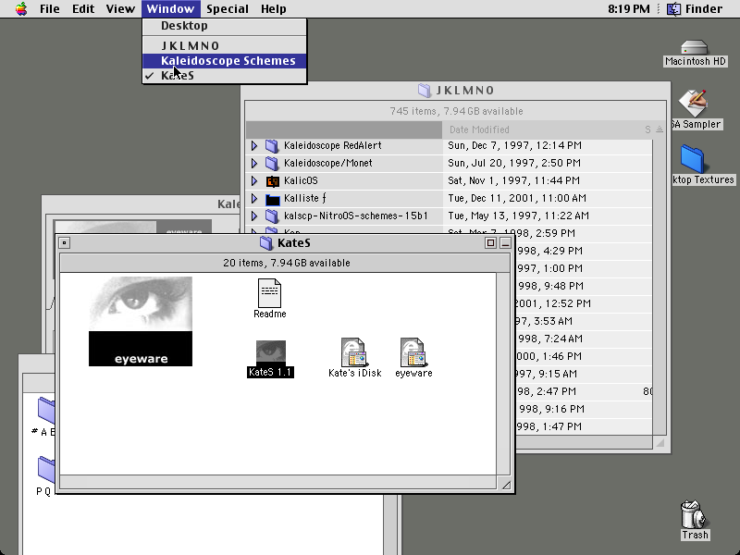This screenshot has height=555, width=740.
Task: Click the JKLMNO window size grip
Action: click(x=660, y=443)
